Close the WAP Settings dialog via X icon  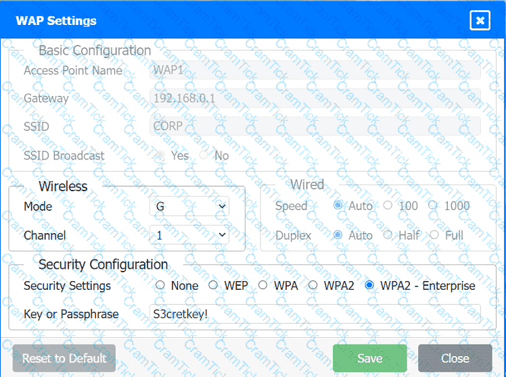pos(480,20)
